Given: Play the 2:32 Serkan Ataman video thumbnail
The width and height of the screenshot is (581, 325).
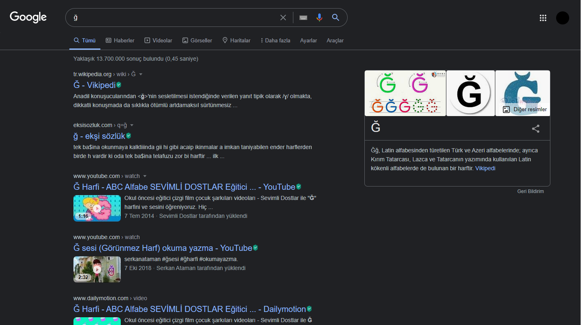Looking at the screenshot, I should click(97, 269).
